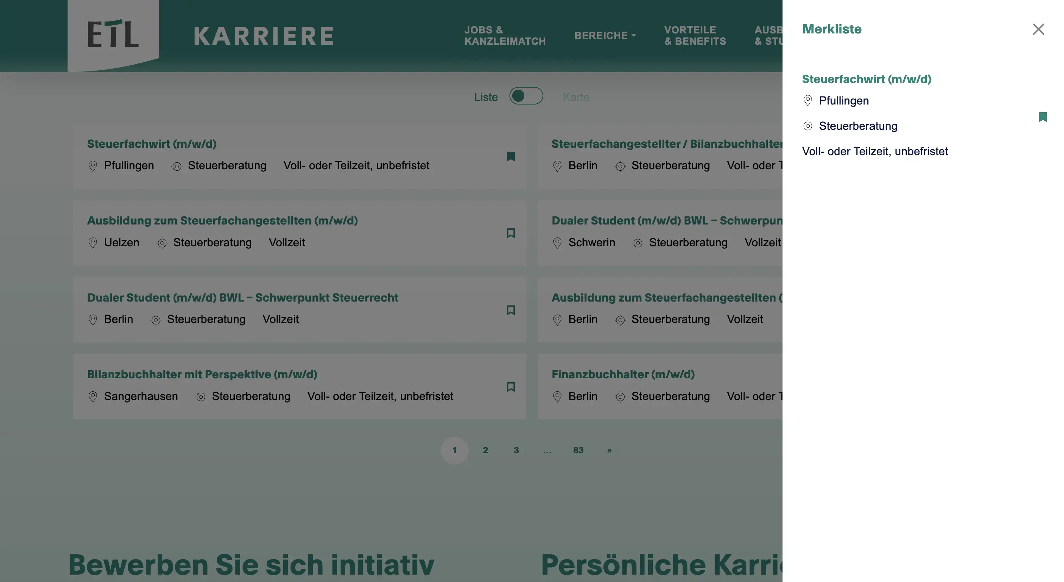
Task: Close the Merkliste side panel
Action: click(x=1038, y=29)
